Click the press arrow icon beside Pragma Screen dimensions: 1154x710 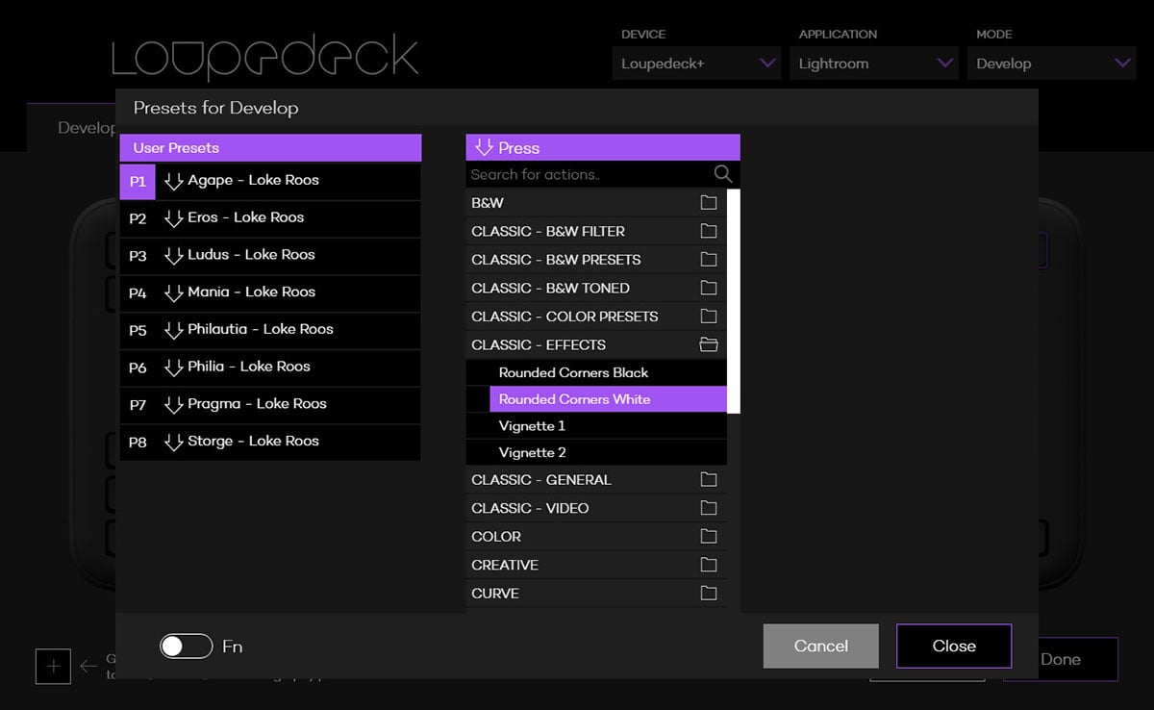point(174,405)
